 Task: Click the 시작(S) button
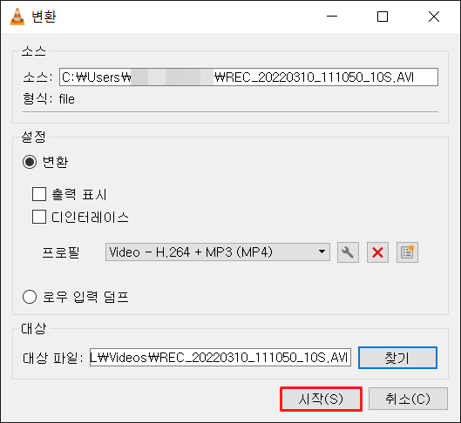coord(321,399)
